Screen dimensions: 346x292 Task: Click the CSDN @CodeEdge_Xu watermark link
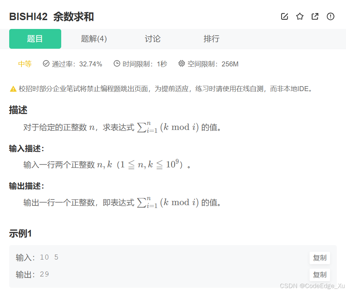click(x=311, y=285)
